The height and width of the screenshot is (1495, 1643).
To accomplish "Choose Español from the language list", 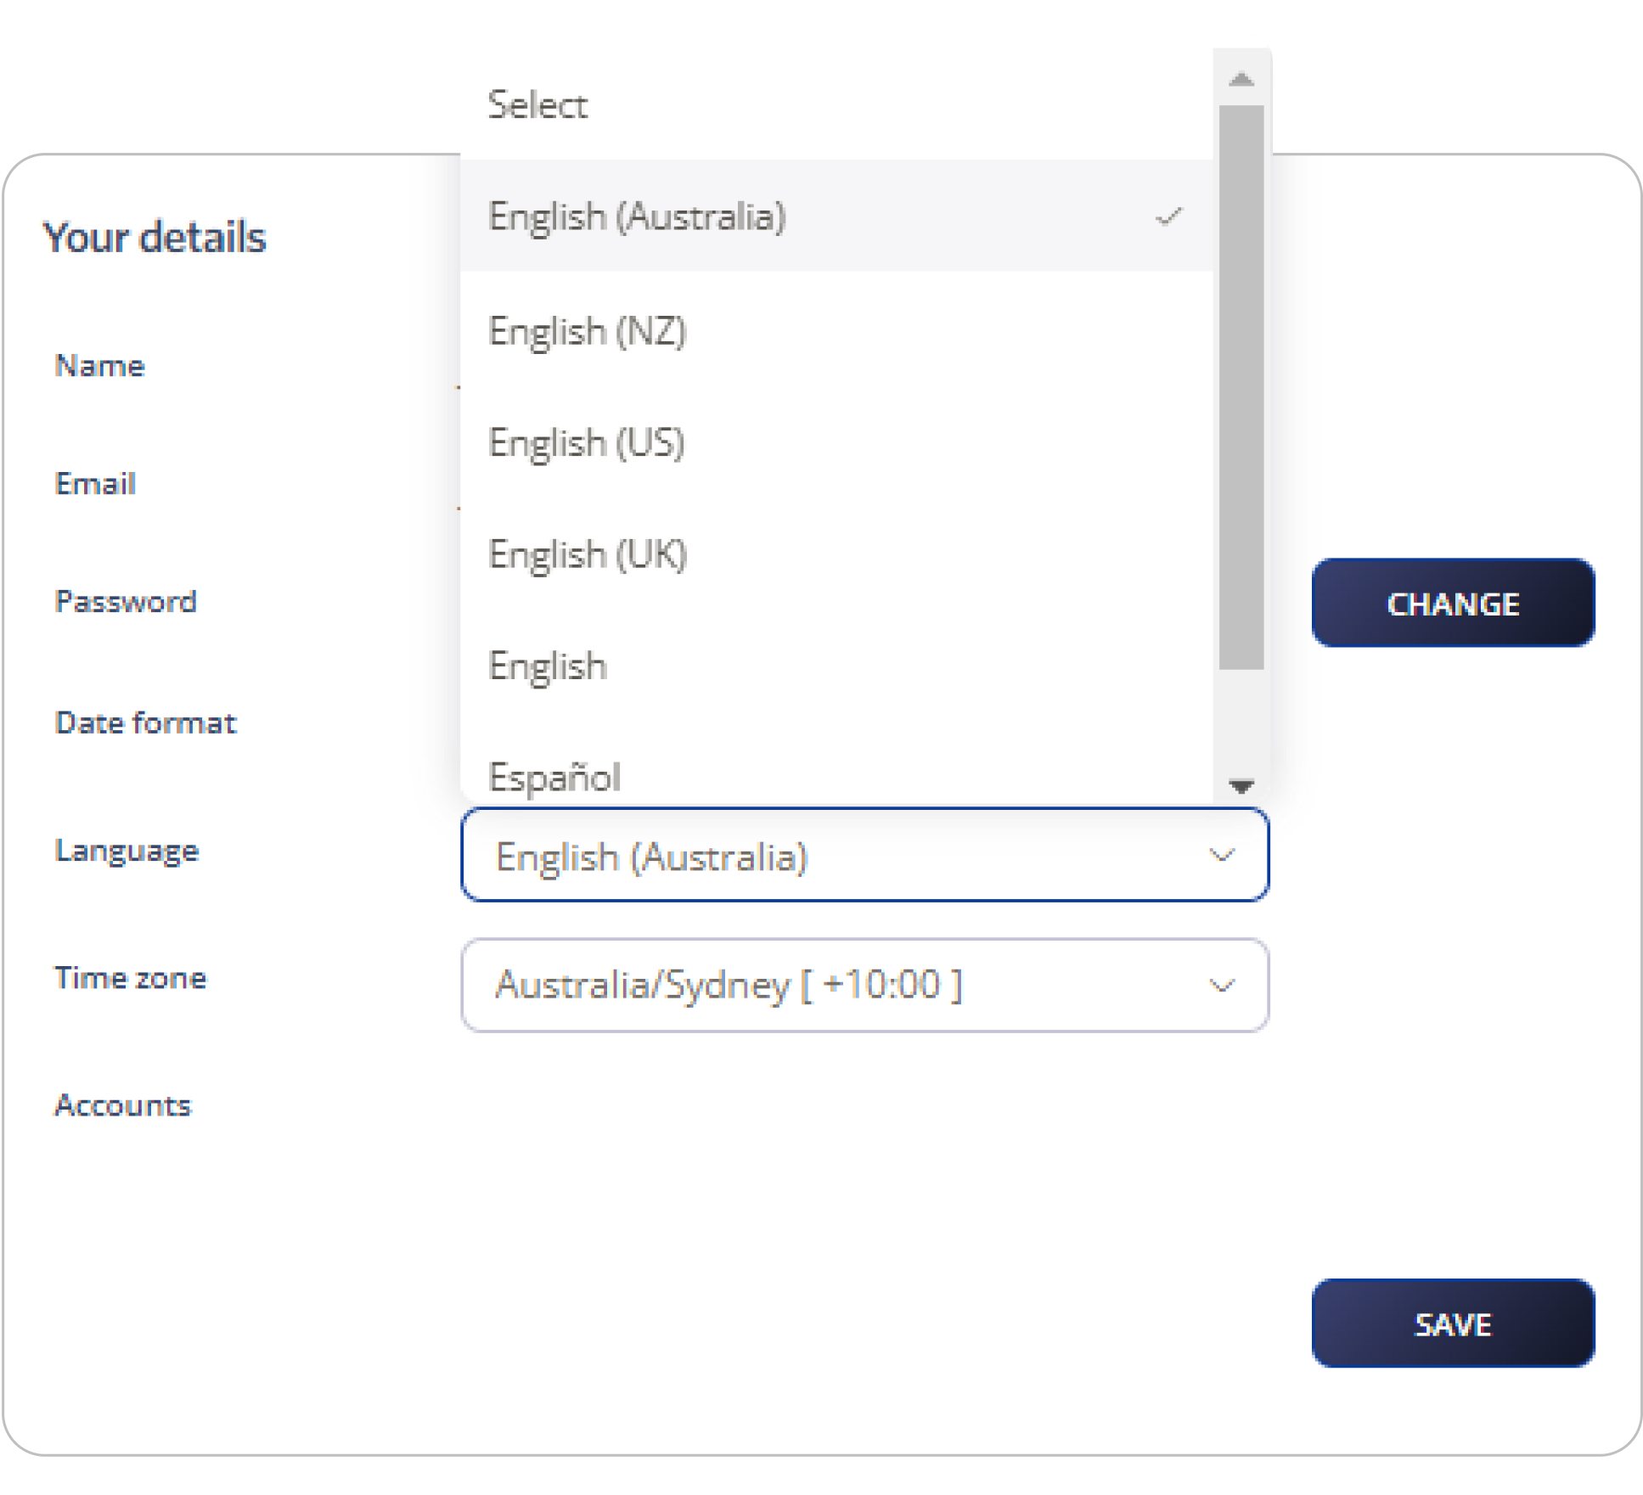I will coord(554,776).
